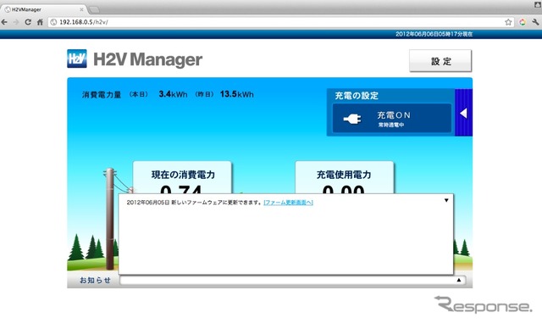Click the H2V Manager title text
Image resolution: width=542 pixels, height=323 pixels.
(147, 59)
